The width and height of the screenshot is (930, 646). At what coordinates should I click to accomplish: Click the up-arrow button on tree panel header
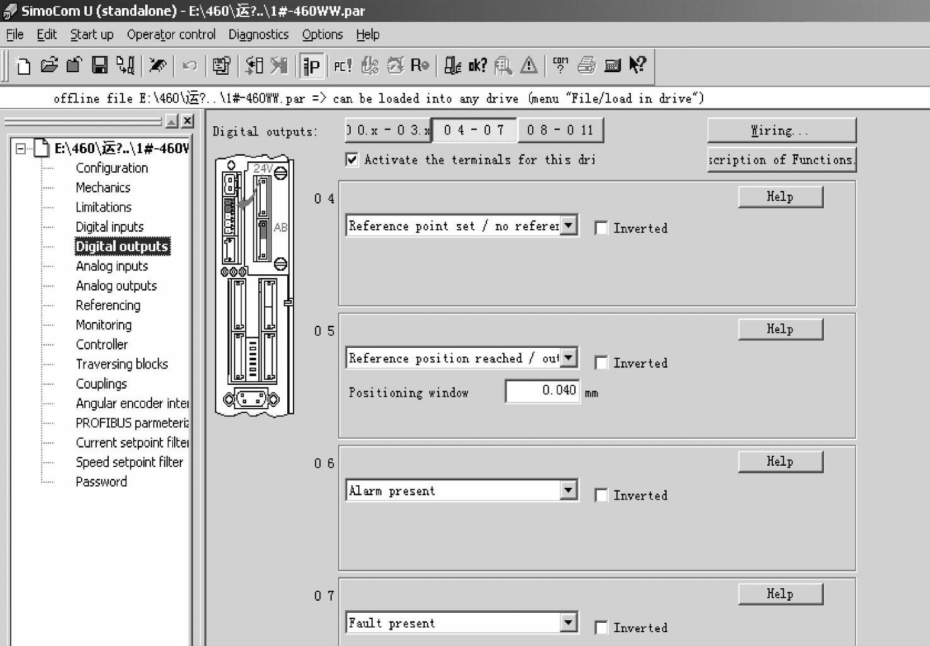coord(172,121)
